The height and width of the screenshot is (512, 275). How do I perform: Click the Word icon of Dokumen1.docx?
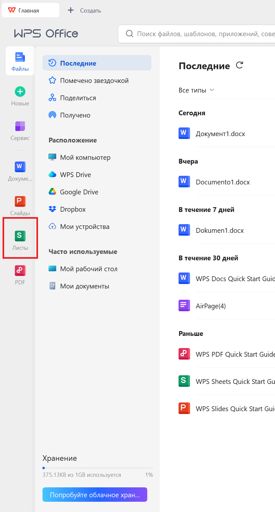(184, 230)
